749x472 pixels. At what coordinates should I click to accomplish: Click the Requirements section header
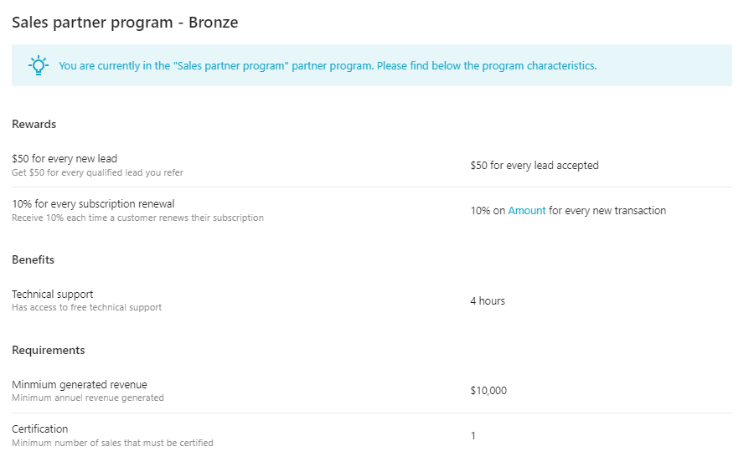point(49,351)
